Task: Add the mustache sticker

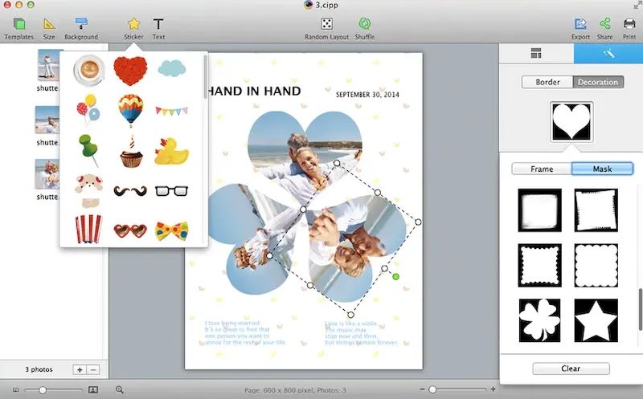Action: pyautogui.click(x=130, y=191)
